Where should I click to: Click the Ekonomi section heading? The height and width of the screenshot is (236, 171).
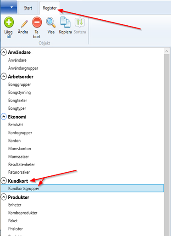tap(17, 117)
